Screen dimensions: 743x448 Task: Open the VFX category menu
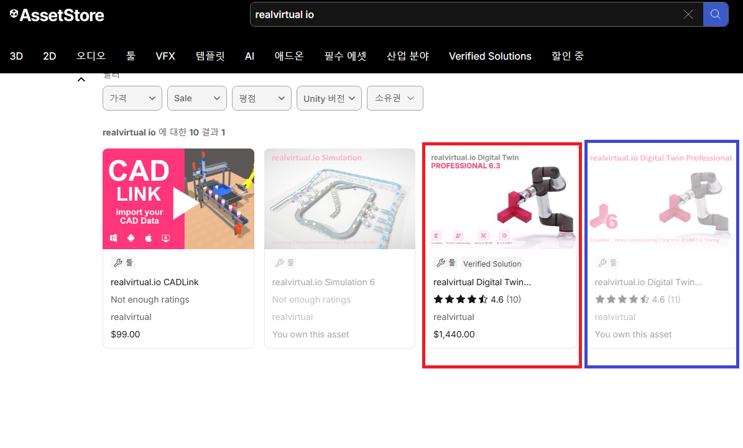click(165, 57)
